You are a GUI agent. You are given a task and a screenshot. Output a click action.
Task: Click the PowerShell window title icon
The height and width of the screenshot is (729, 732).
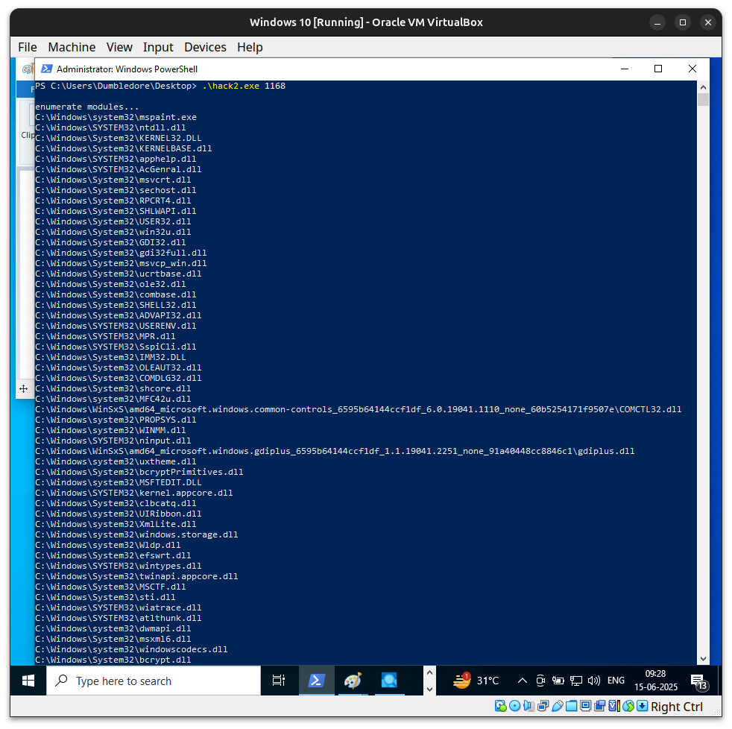47,69
